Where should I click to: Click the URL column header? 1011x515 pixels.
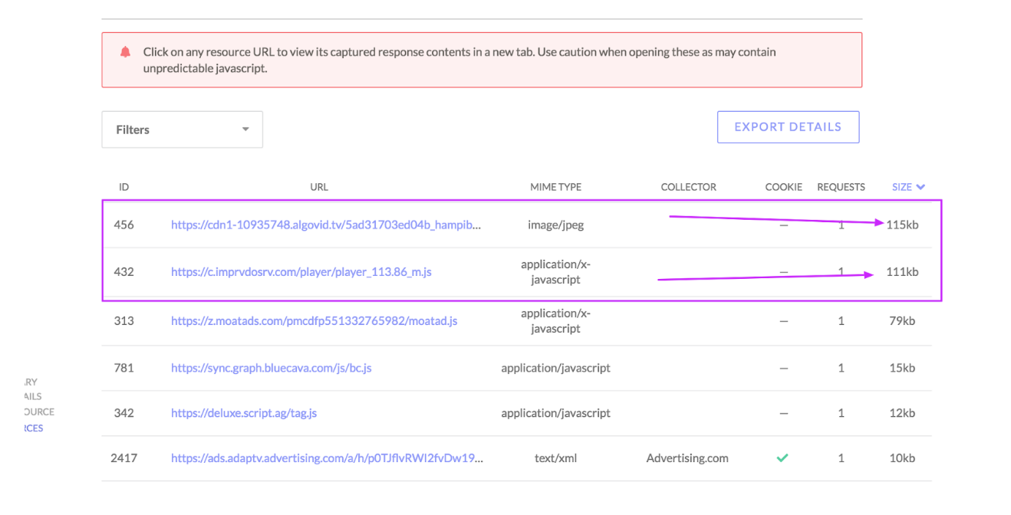(x=318, y=187)
